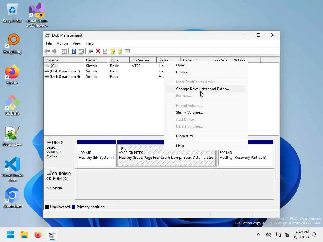Select Shrink Volume... from context menu
Viewport: 323px width, 242px height.
tap(206, 112)
